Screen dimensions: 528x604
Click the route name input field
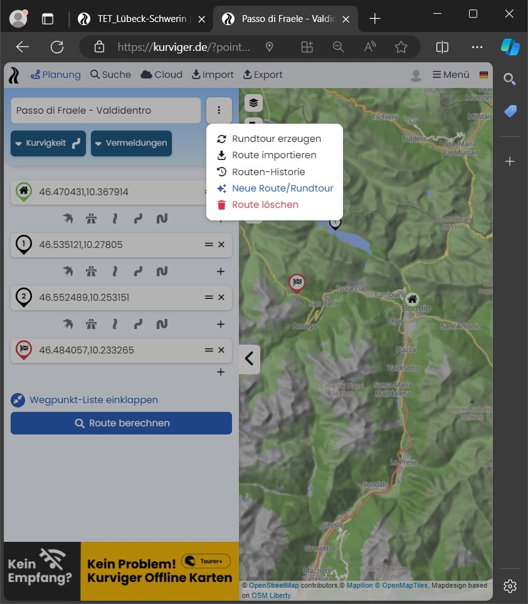point(105,111)
